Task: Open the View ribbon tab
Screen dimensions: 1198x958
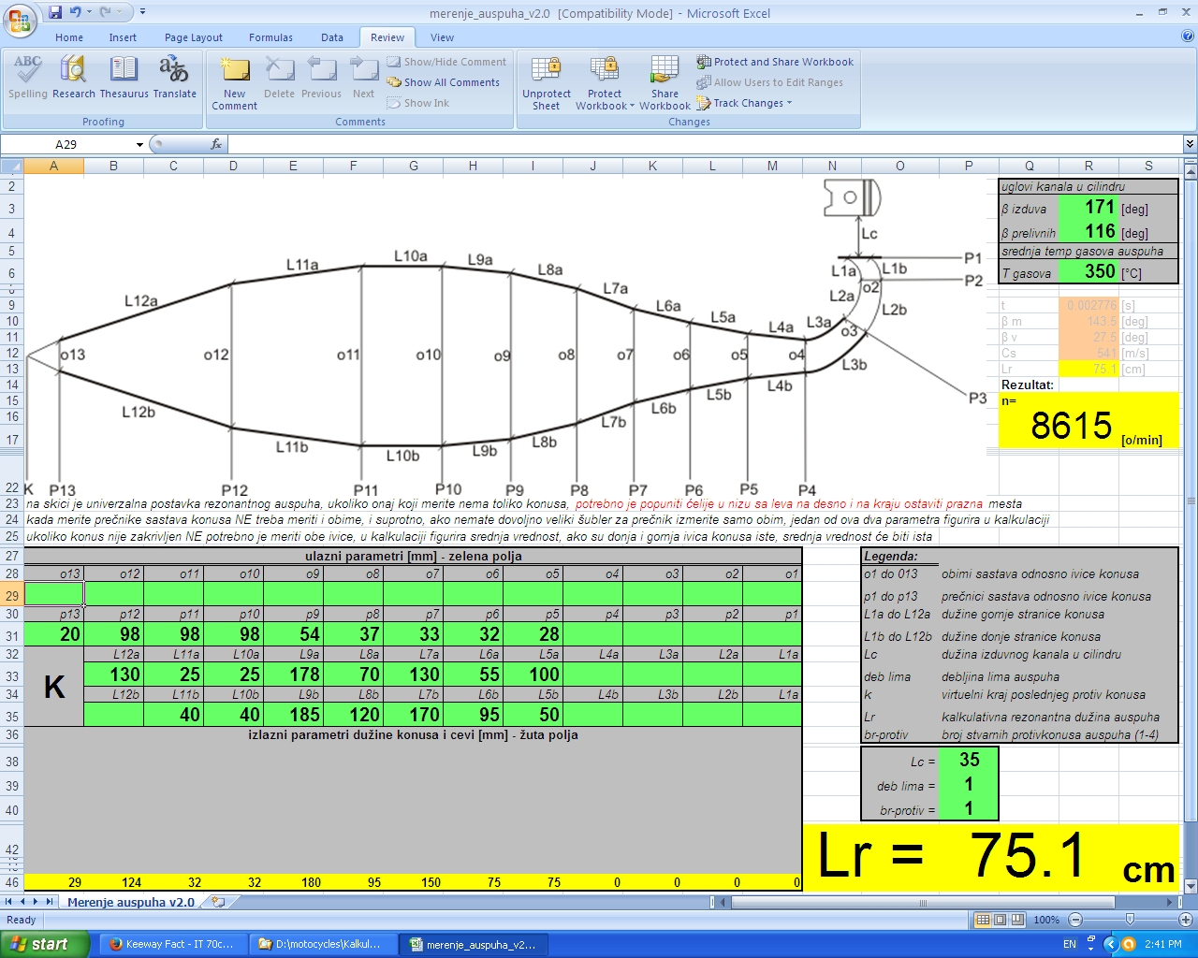Action: [443, 37]
